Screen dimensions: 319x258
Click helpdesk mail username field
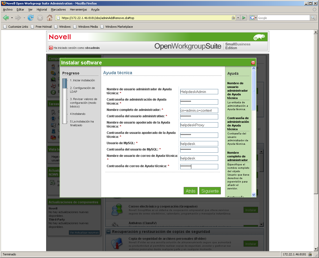click(x=199, y=158)
